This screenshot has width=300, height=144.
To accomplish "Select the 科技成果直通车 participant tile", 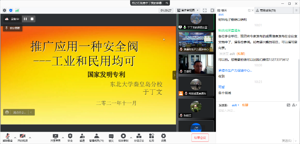I will 196,86.
